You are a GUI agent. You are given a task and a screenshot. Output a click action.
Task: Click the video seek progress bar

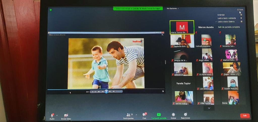click(x=106, y=89)
